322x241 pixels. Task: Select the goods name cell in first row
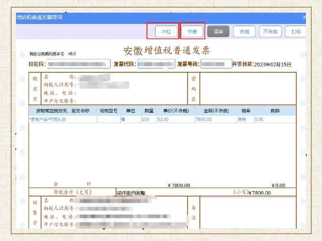click(x=63, y=119)
